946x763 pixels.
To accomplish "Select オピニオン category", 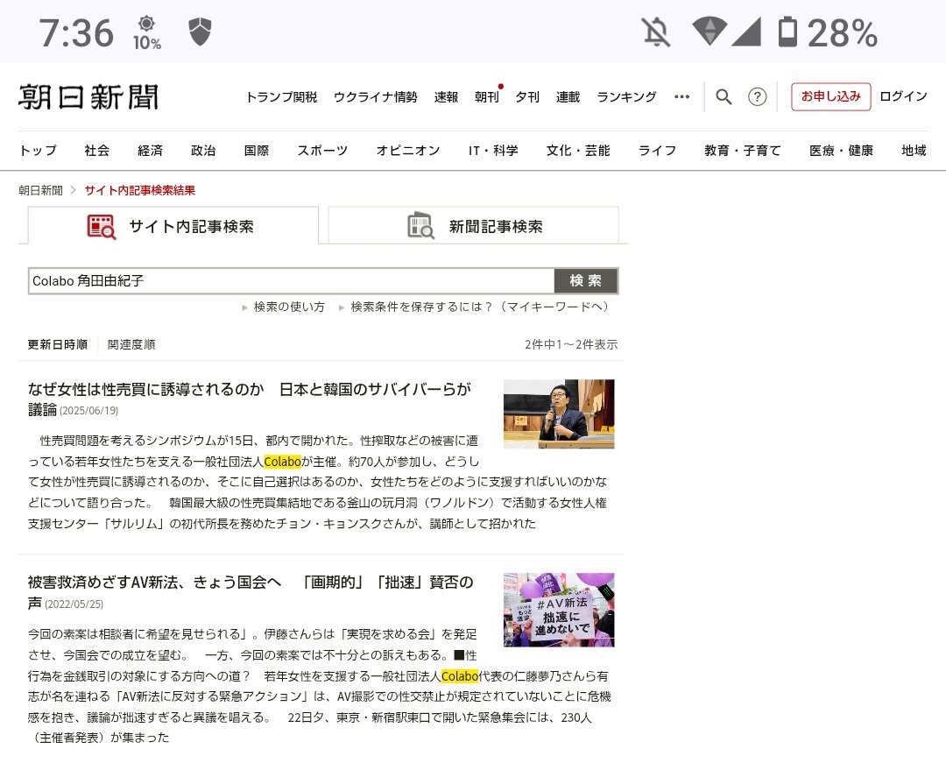I will coord(408,150).
